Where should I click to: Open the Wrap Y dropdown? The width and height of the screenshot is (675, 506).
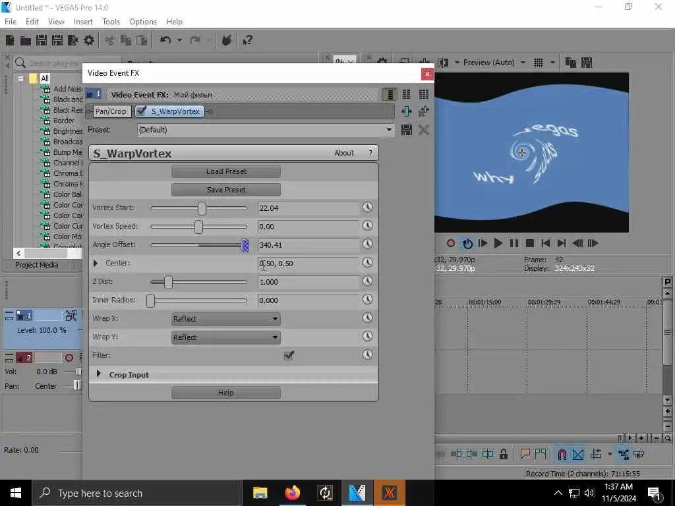pos(225,337)
